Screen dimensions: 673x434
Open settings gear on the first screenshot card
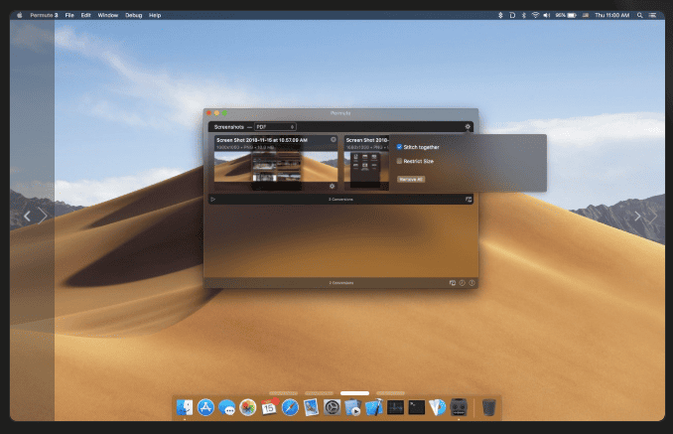(x=332, y=186)
